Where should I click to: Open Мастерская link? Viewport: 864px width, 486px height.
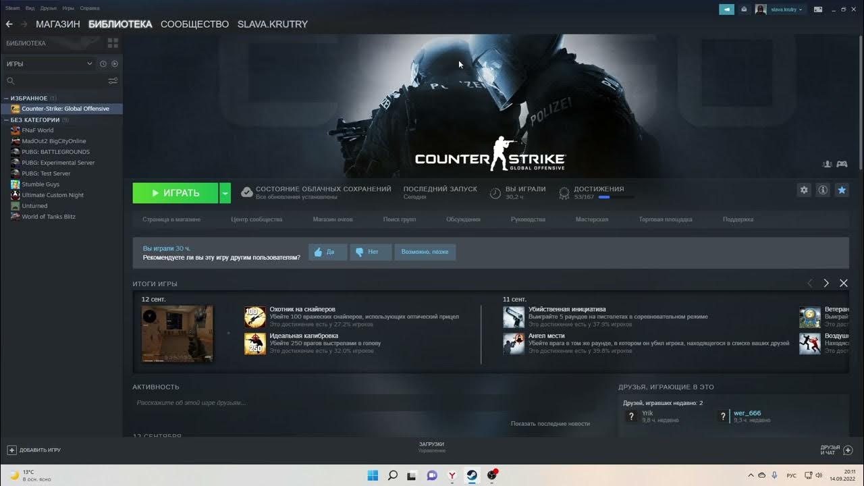(x=592, y=219)
